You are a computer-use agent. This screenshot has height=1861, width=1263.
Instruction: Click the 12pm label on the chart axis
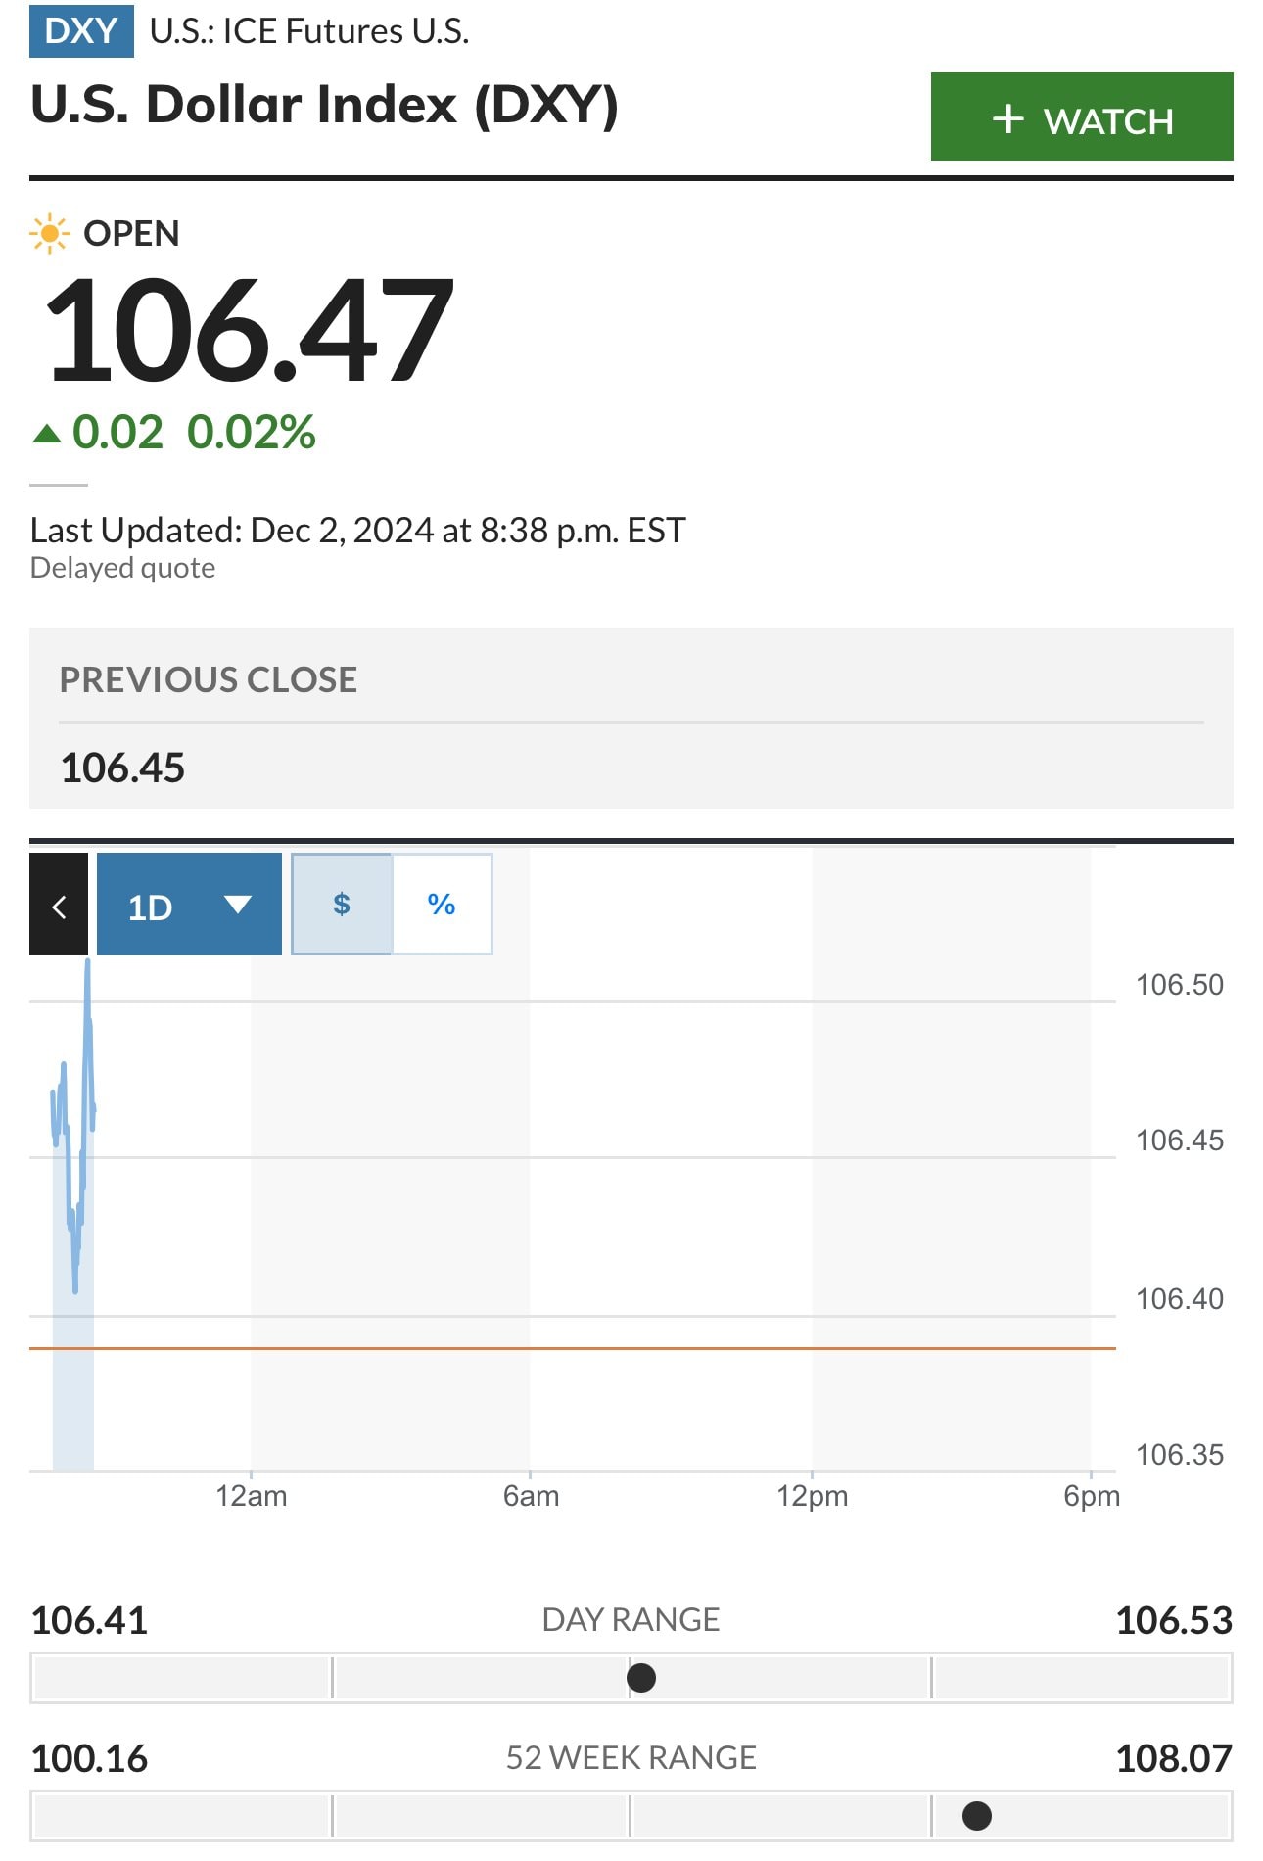812,1496
